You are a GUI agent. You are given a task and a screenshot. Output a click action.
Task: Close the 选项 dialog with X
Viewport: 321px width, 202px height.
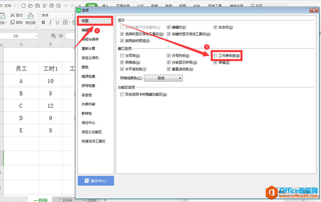(314, 10)
